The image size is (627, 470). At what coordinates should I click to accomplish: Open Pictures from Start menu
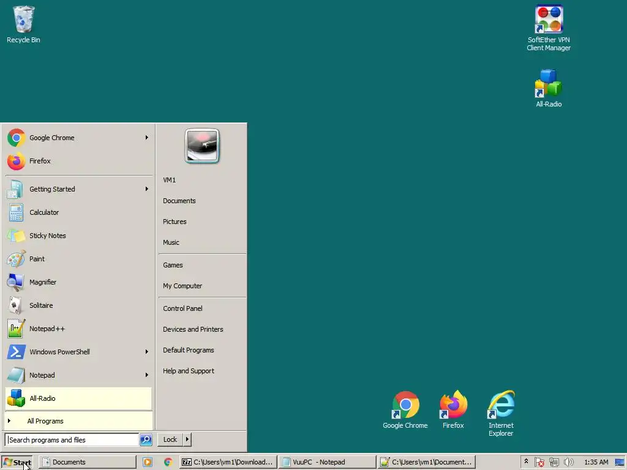[x=175, y=222]
